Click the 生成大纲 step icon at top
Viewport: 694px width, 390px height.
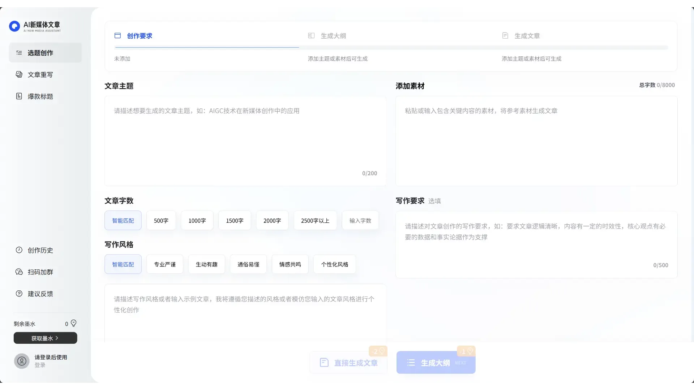pos(311,35)
